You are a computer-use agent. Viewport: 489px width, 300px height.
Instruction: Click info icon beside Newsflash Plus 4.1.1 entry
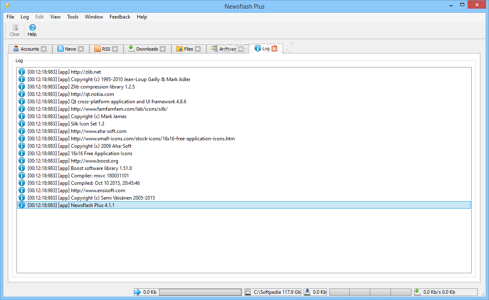point(21,205)
